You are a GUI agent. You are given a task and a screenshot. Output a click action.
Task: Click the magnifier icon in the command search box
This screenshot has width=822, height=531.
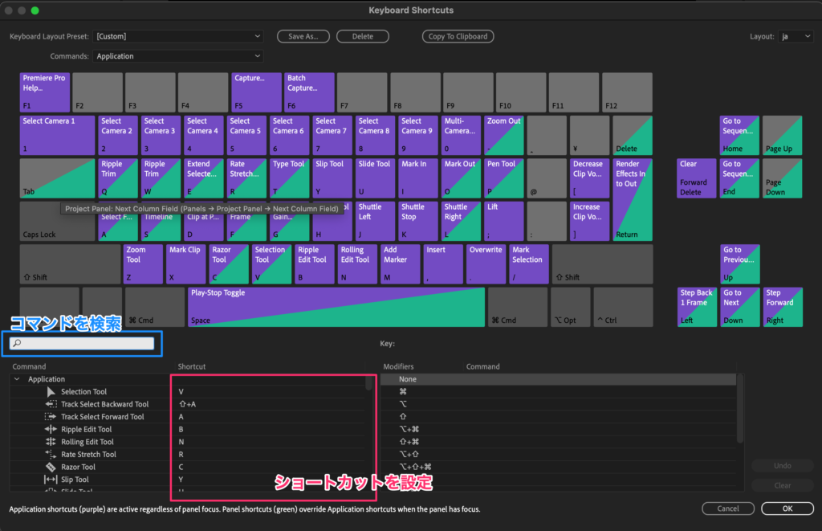(x=18, y=343)
